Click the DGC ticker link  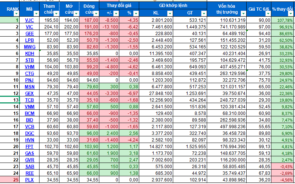tap(30, 133)
